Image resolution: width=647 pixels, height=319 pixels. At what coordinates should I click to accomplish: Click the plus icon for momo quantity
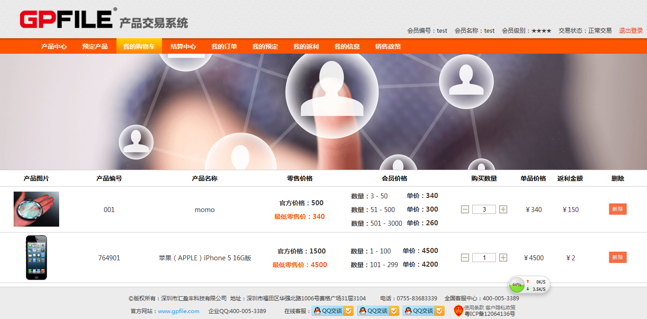pos(503,209)
